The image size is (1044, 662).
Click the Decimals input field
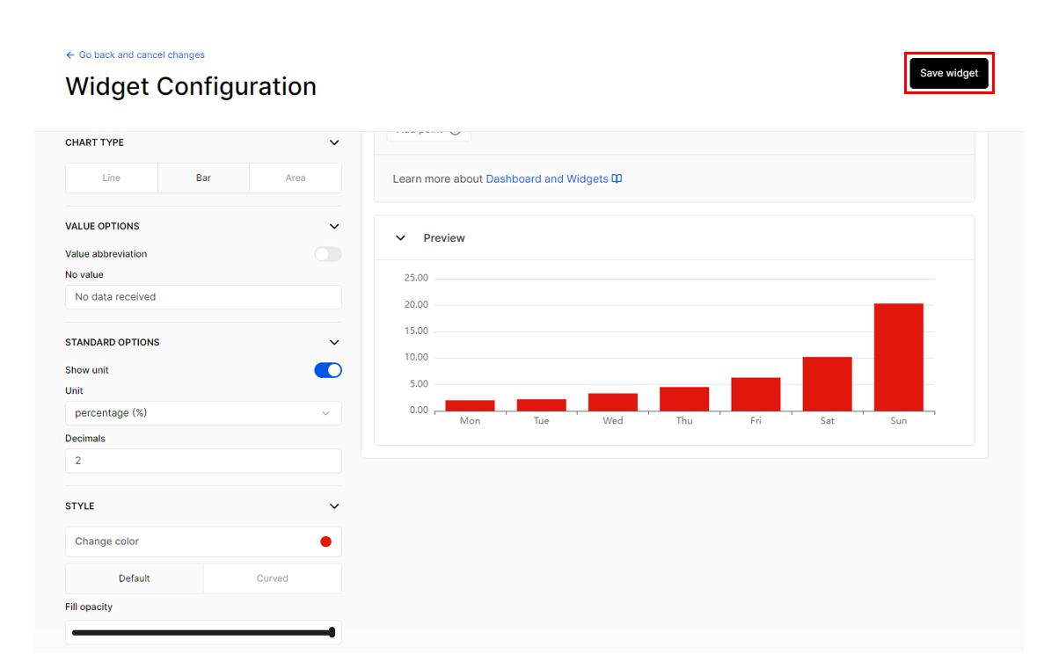click(x=203, y=461)
